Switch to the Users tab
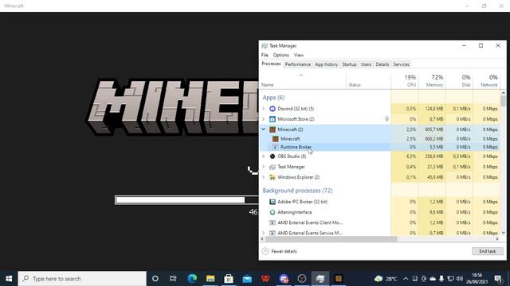 (366, 64)
